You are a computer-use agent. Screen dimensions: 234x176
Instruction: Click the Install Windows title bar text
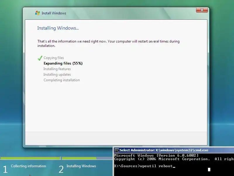click(54, 13)
